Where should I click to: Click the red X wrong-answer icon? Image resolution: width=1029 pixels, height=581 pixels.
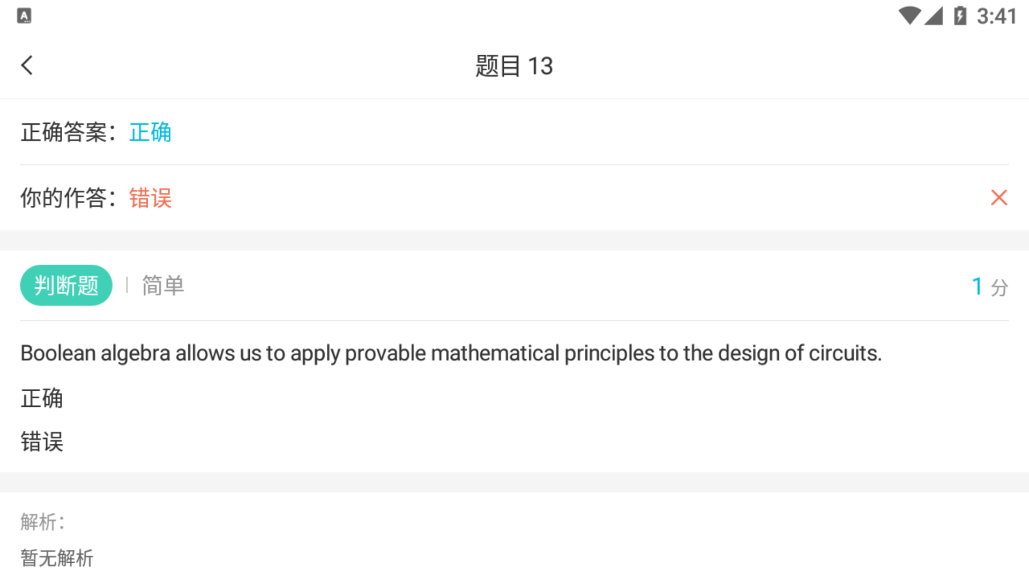tap(998, 198)
